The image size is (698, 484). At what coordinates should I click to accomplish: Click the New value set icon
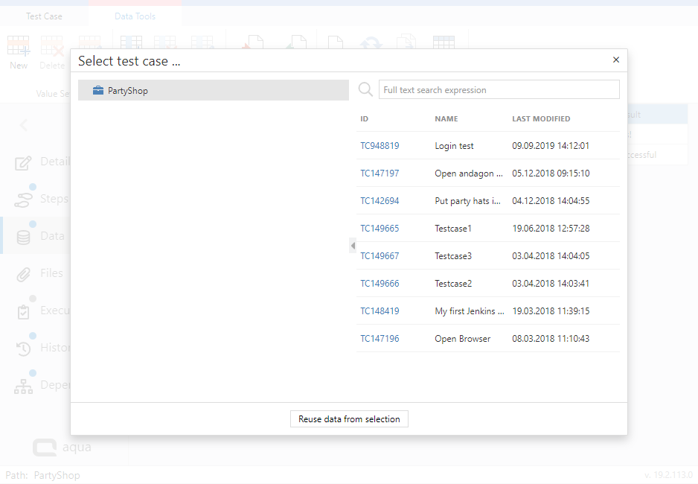click(x=19, y=46)
